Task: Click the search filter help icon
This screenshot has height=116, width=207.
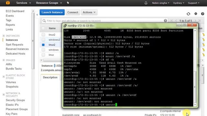Action: (x=165, y=21)
